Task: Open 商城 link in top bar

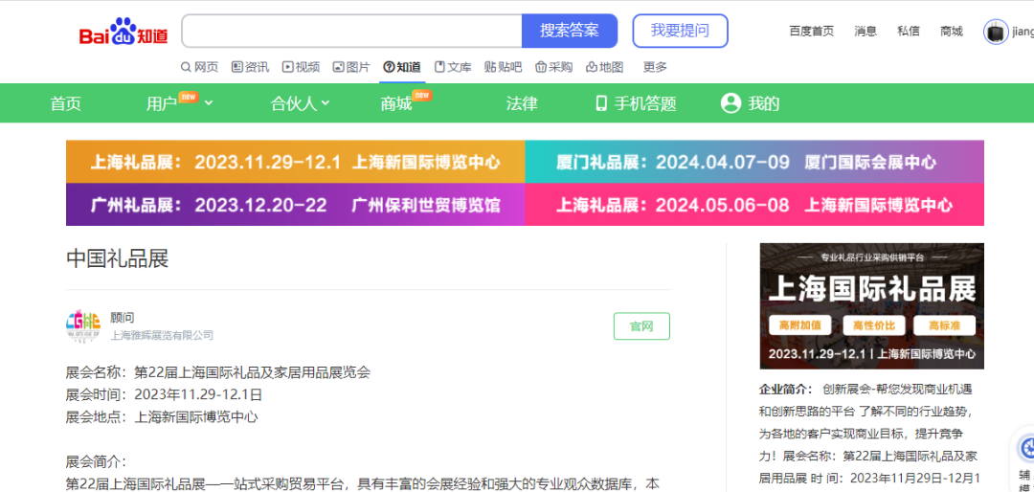Action: point(951,31)
